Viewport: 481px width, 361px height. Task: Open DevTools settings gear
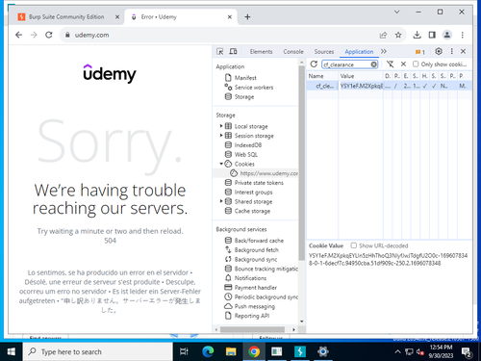point(439,51)
